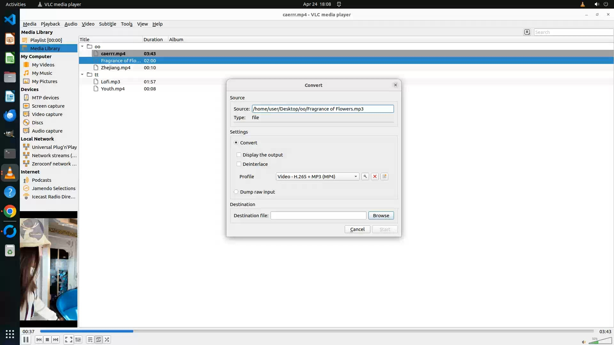Screen dimensions: 614x345
Task: Collapse the tt folder tree
Action: 82,74
